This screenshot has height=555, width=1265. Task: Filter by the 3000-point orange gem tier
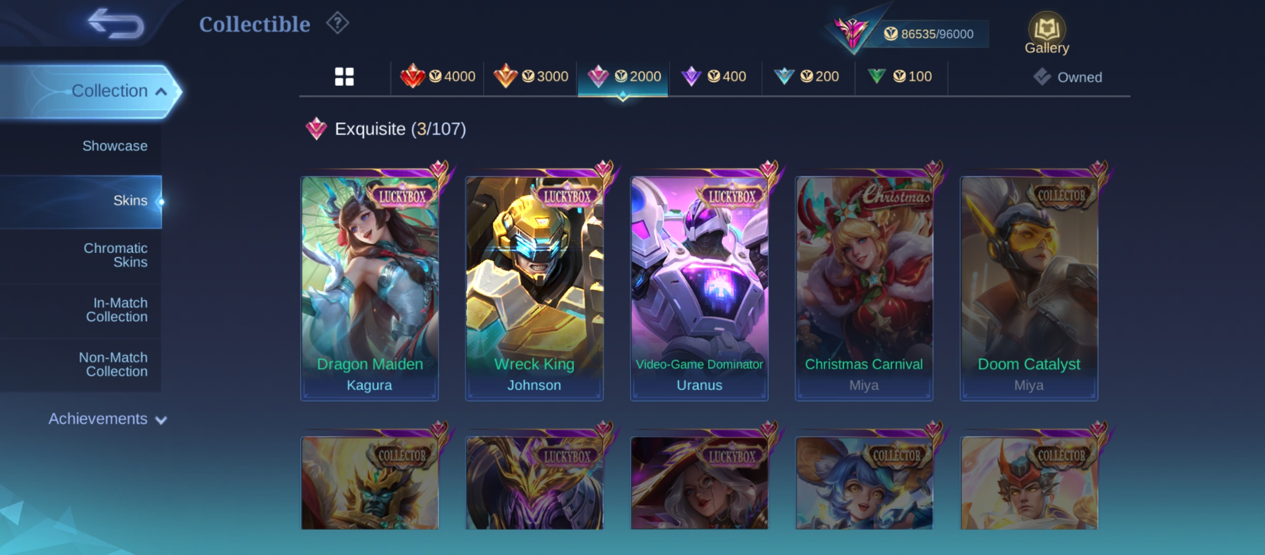531,77
